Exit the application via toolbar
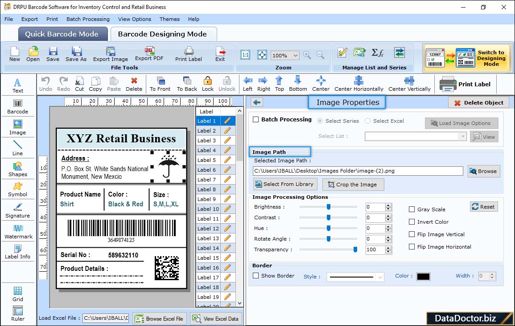The height and width of the screenshot is (326, 515). click(x=220, y=54)
